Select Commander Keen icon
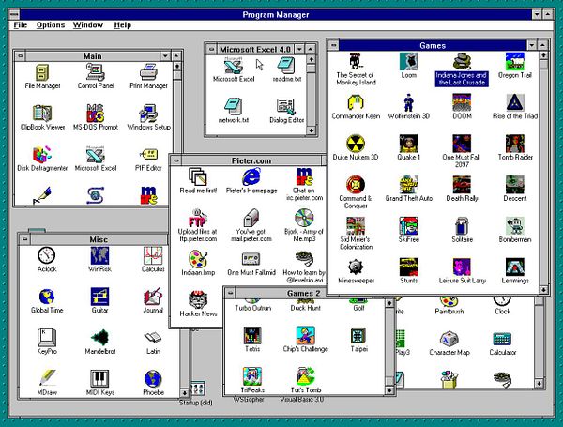 point(356,106)
